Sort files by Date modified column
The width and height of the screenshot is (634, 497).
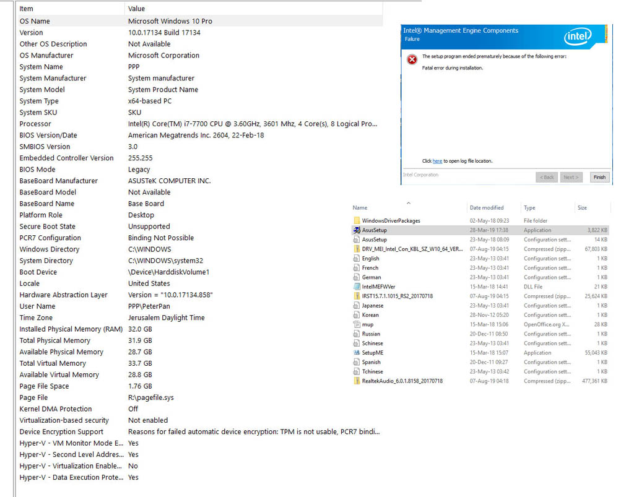(x=486, y=208)
